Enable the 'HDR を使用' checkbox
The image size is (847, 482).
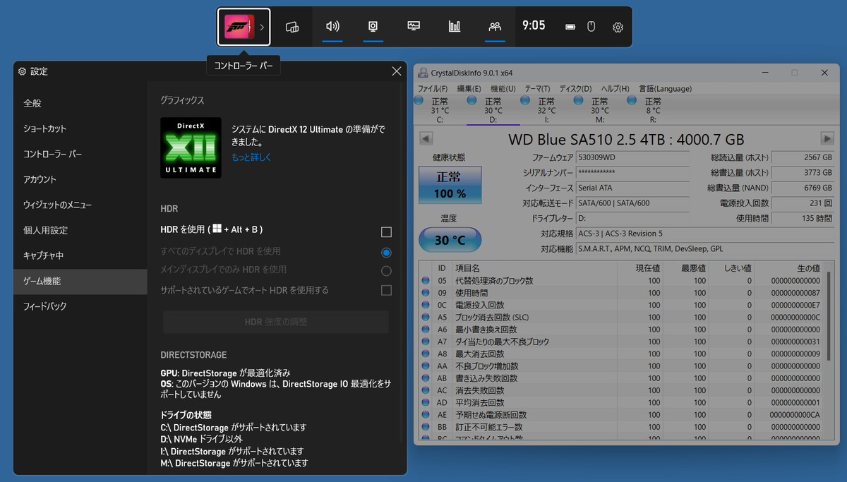(386, 232)
